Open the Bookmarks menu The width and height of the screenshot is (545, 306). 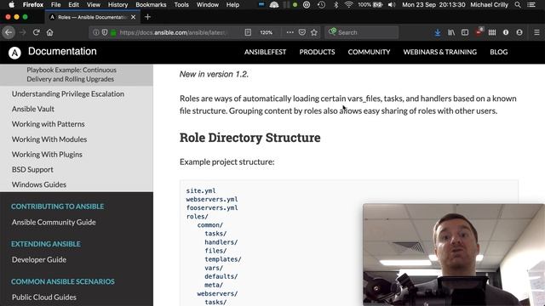(x=151, y=5)
